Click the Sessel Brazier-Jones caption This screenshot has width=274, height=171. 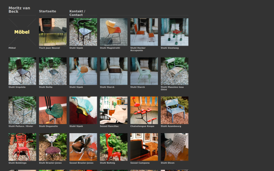pyautogui.click(x=81, y=163)
